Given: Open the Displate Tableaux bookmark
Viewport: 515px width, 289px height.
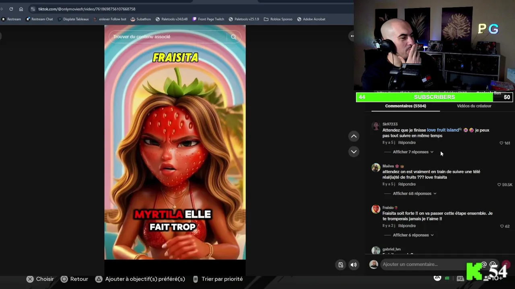Looking at the screenshot, I should click(73, 19).
